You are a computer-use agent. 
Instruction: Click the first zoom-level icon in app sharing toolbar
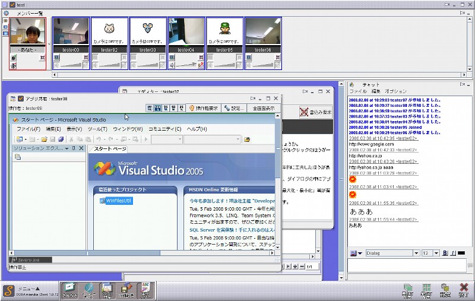(x=150, y=108)
